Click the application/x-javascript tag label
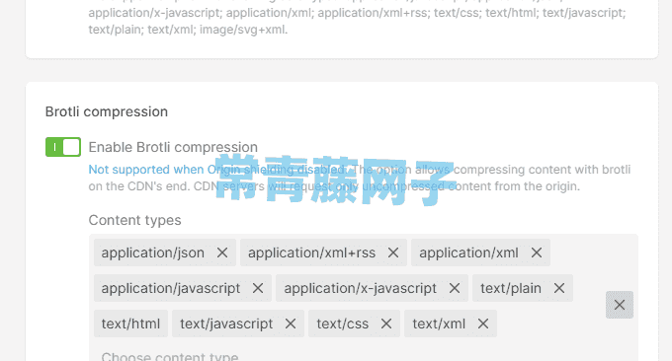This screenshot has width=672, height=361. coord(360,288)
